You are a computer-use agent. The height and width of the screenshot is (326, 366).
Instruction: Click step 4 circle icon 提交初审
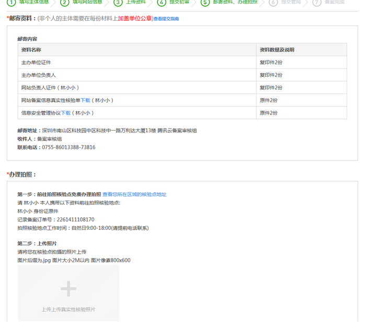(x=162, y=2)
